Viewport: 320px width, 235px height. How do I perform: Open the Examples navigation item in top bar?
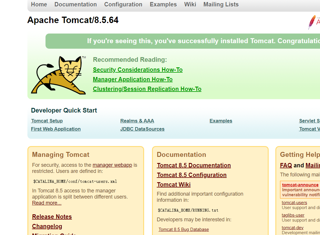[163, 4]
